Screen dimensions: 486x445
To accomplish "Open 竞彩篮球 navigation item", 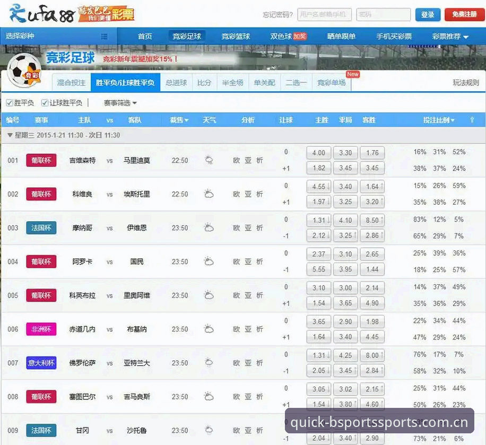I will point(236,36).
